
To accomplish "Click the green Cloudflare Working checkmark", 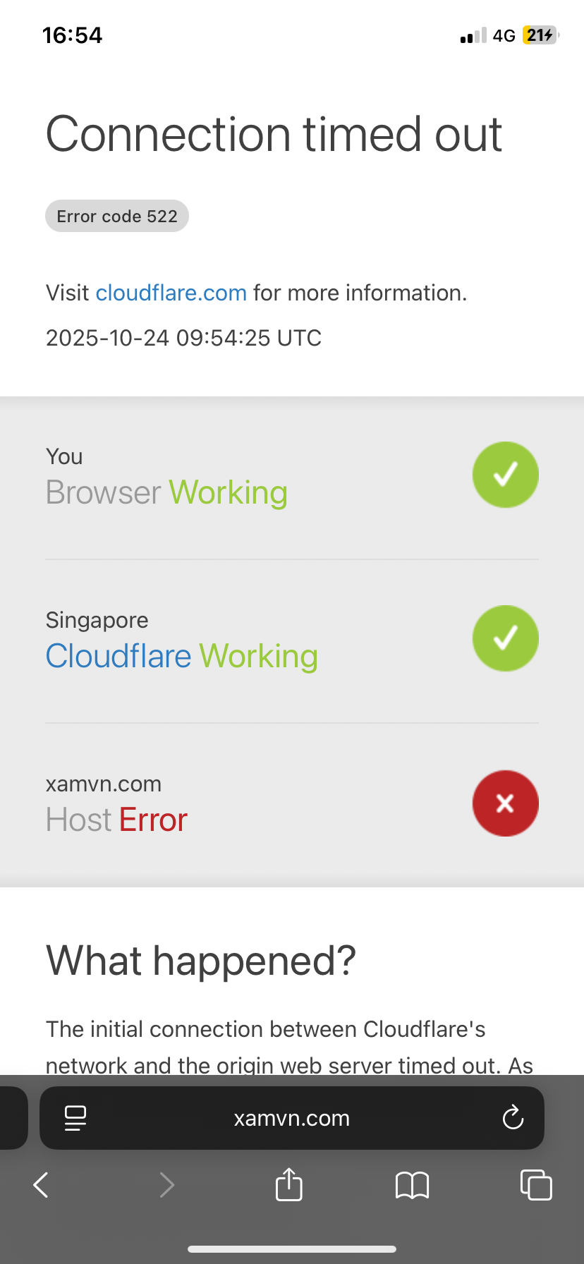I will click(505, 638).
